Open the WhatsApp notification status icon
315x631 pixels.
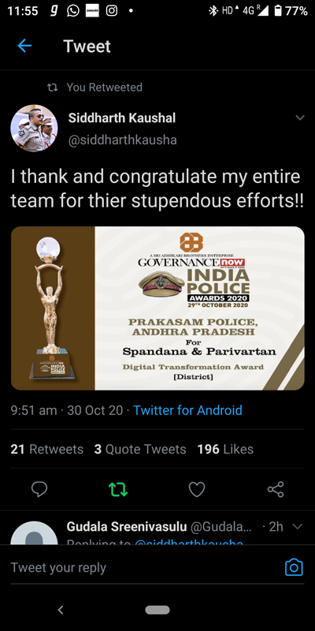pyautogui.click(x=72, y=11)
